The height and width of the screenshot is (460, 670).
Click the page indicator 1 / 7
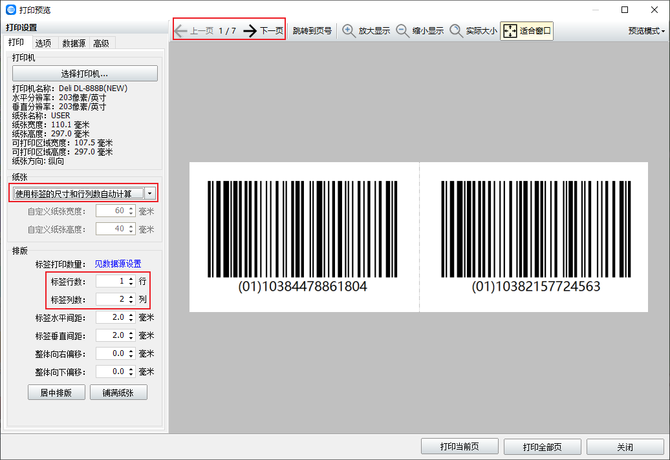(228, 31)
